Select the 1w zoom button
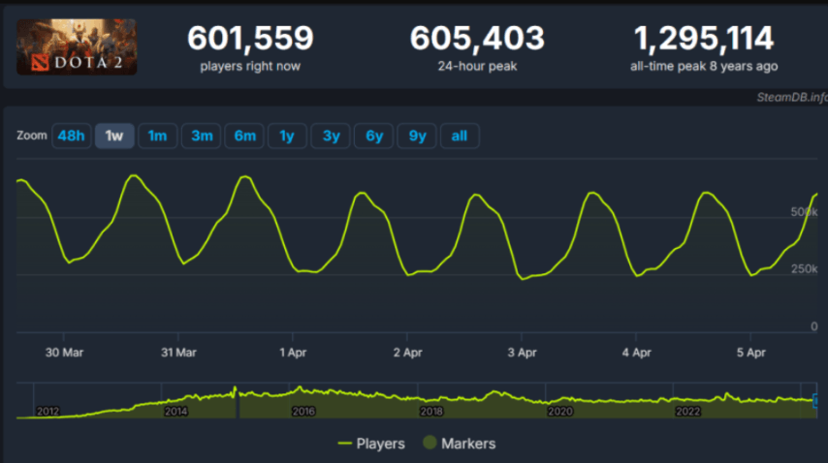 (113, 136)
